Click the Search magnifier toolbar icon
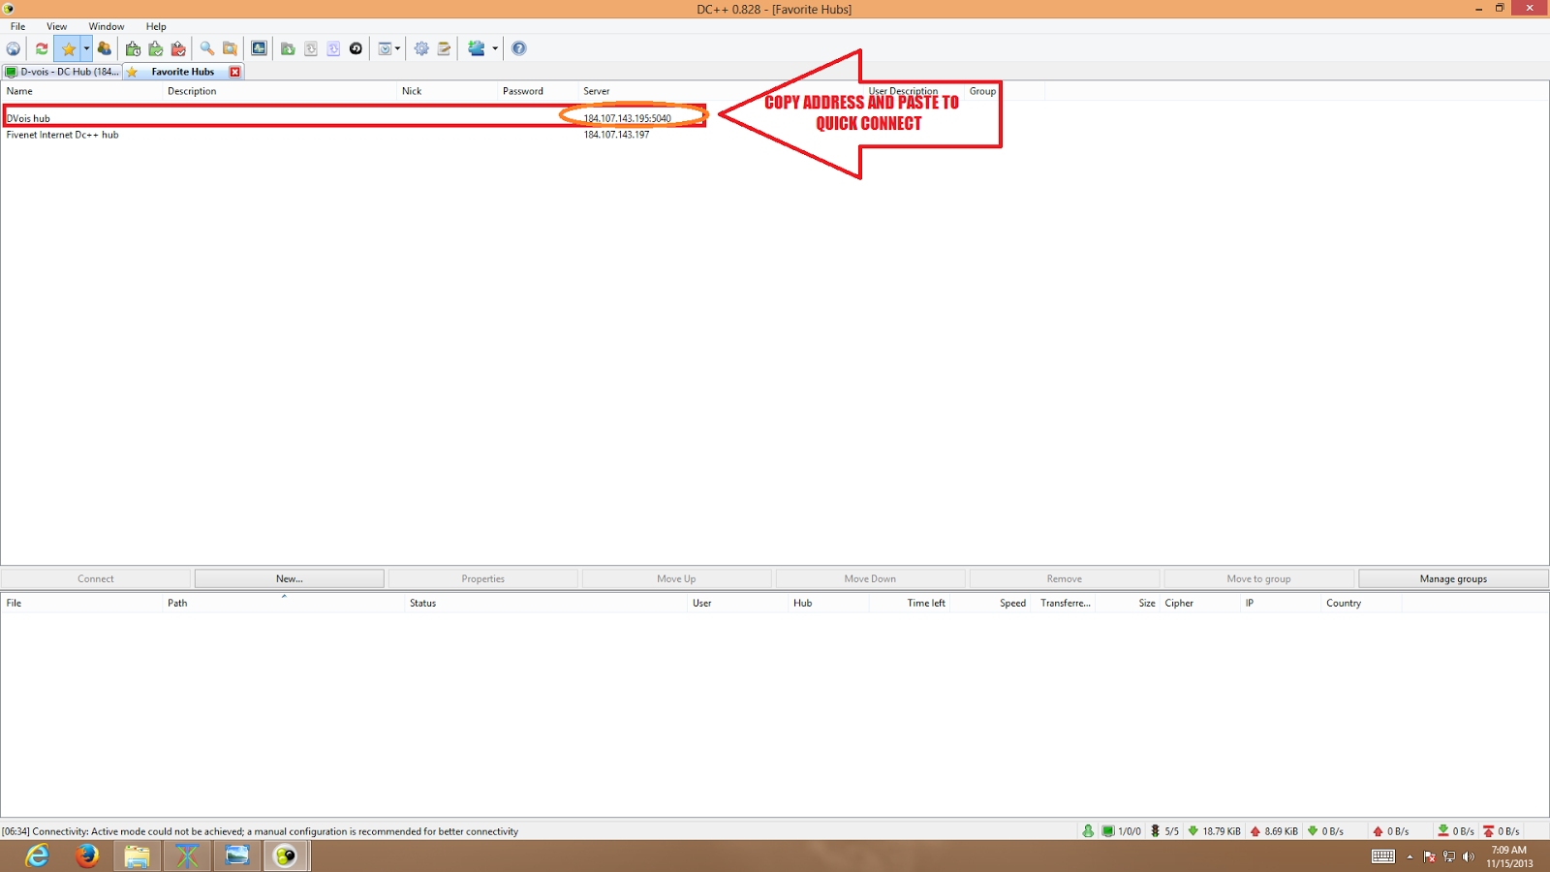 [207, 48]
